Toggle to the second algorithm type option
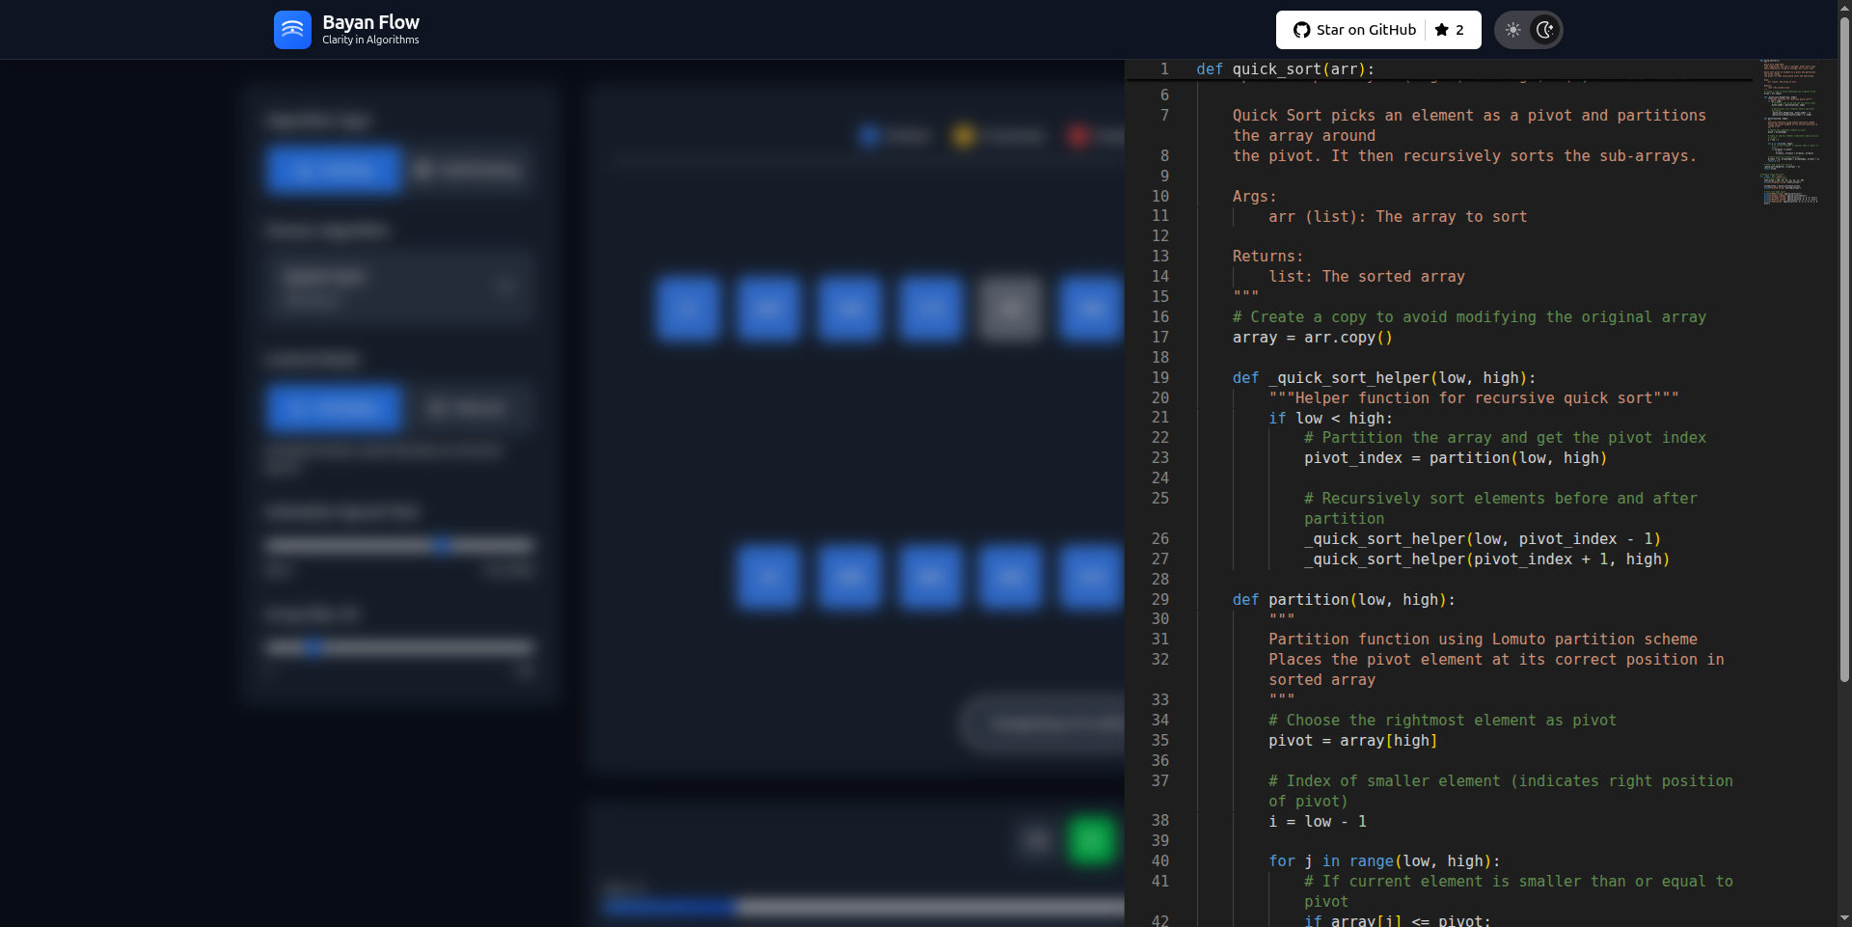The image size is (1852, 927). point(470,170)
